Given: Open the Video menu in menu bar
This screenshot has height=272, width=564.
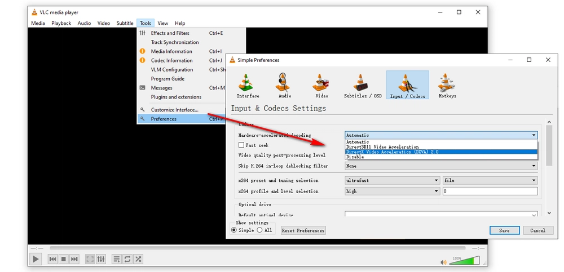Looking at the screenshot, I should click(x=104, y=23).
